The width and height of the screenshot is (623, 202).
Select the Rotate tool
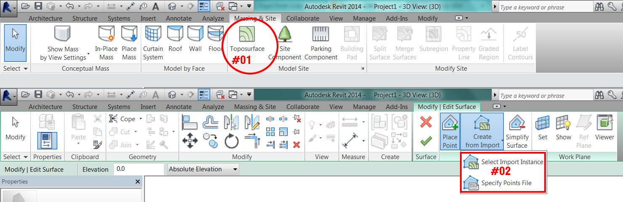[231, 141]
